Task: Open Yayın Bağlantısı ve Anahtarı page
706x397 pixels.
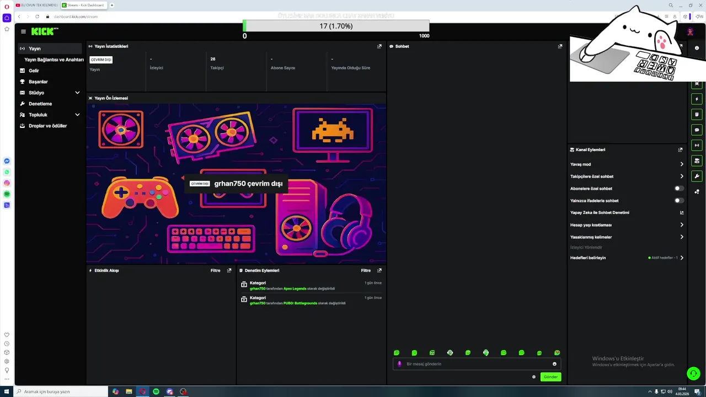Action: 54,60
